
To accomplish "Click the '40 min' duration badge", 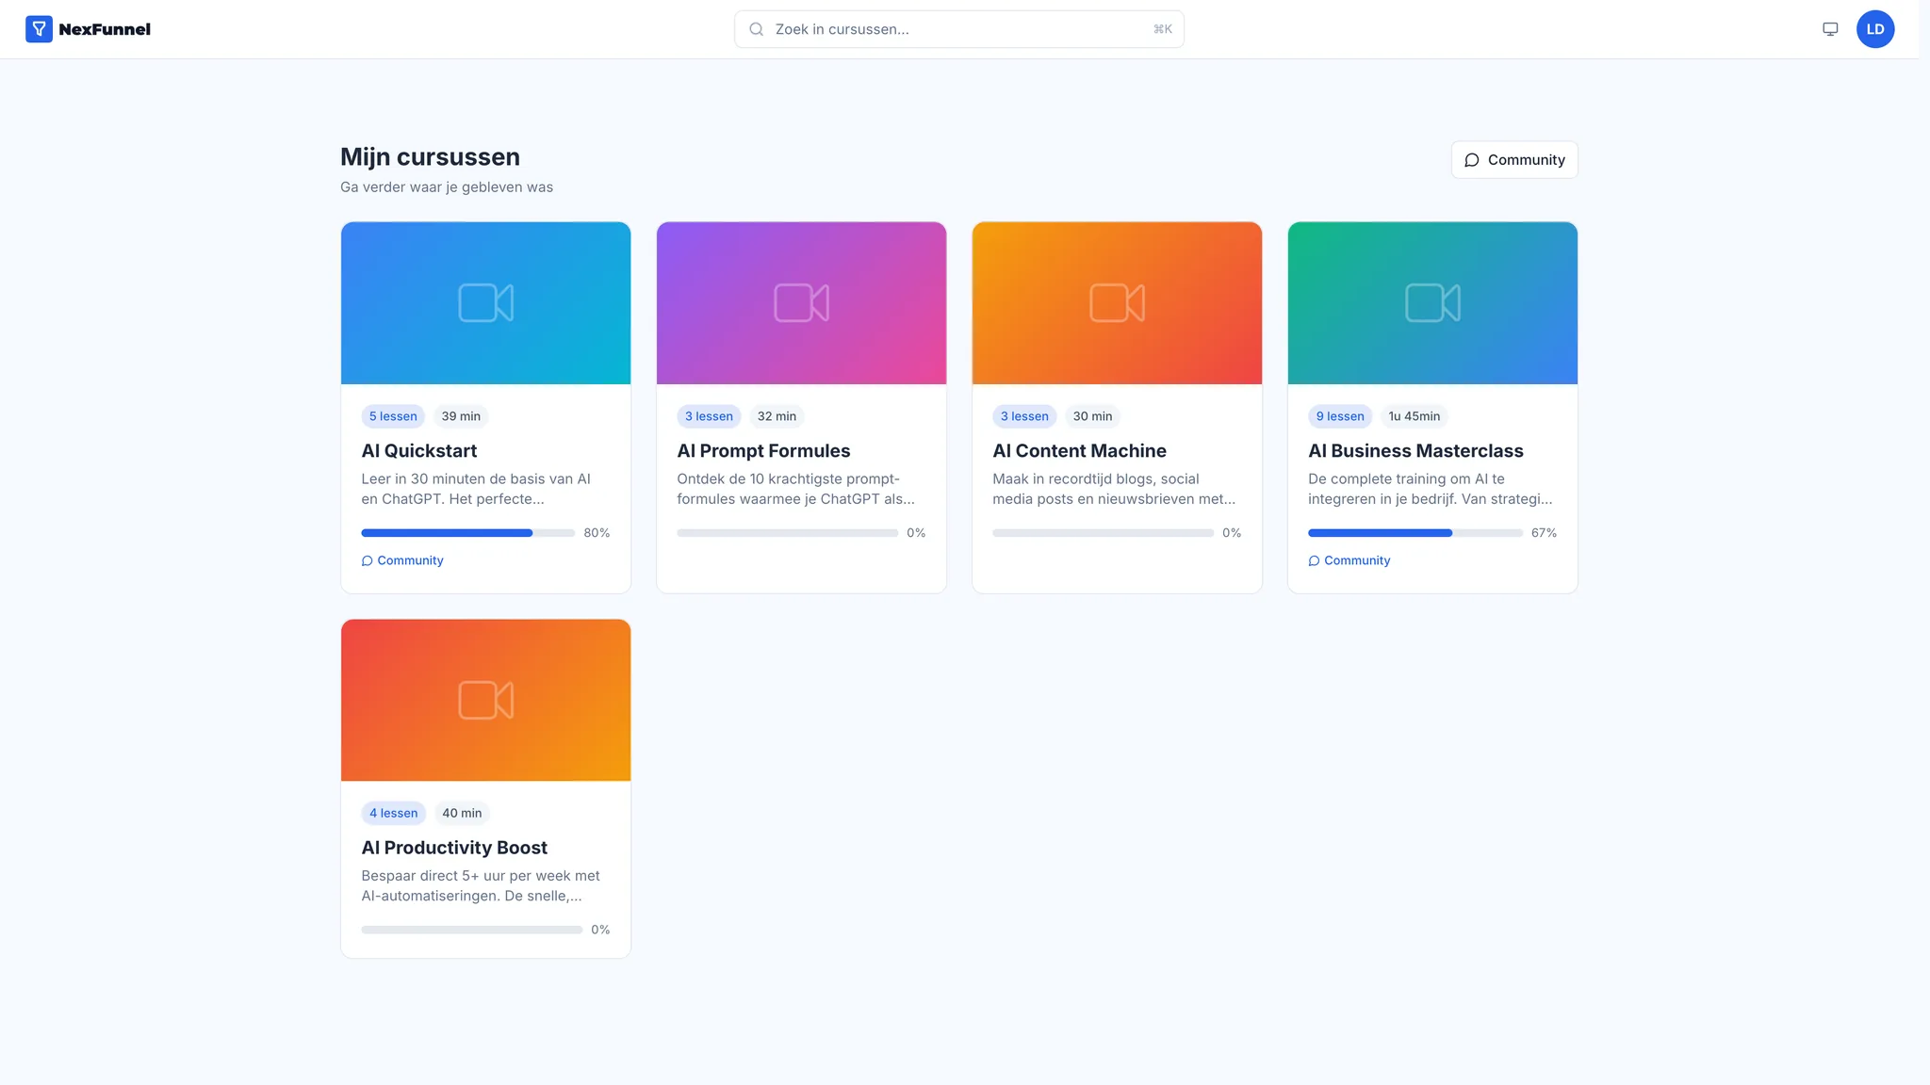I will pyautogui.click(x=462, y=813).
